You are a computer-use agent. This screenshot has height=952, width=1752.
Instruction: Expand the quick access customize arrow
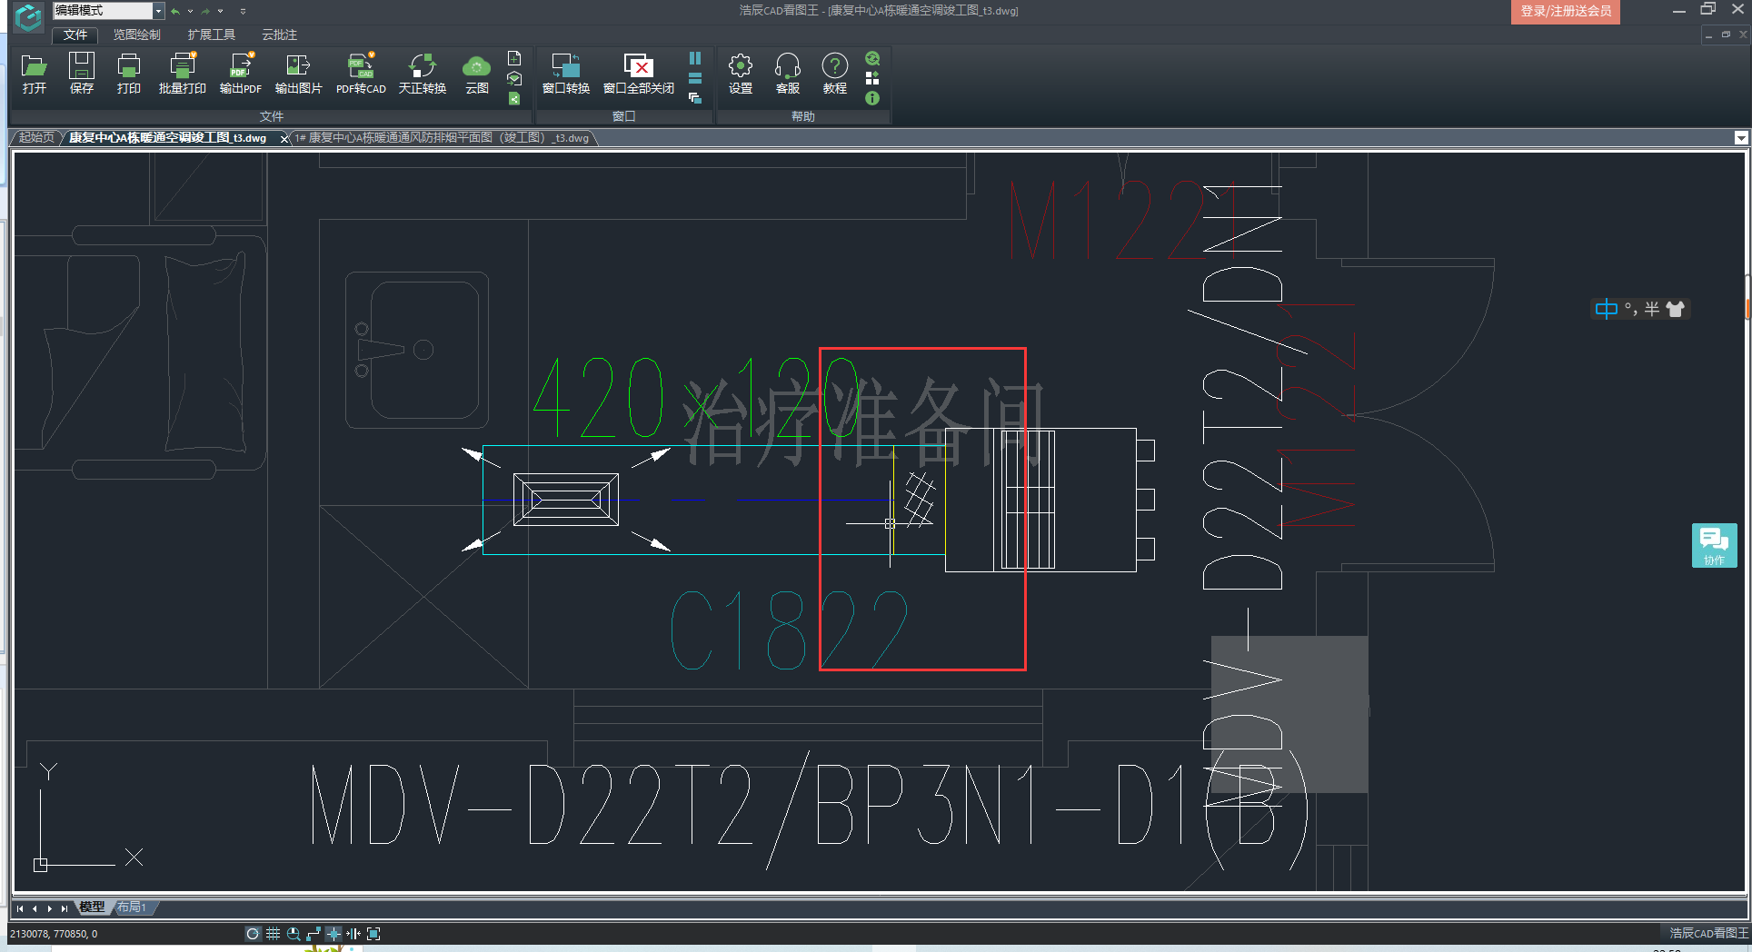[243, 11]
